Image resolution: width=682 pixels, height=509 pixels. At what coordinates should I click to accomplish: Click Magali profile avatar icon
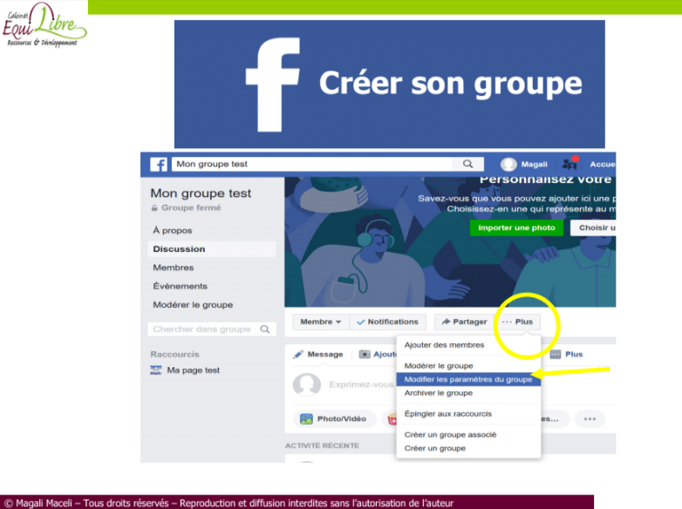pyautogui.click(x=508, y=165)
